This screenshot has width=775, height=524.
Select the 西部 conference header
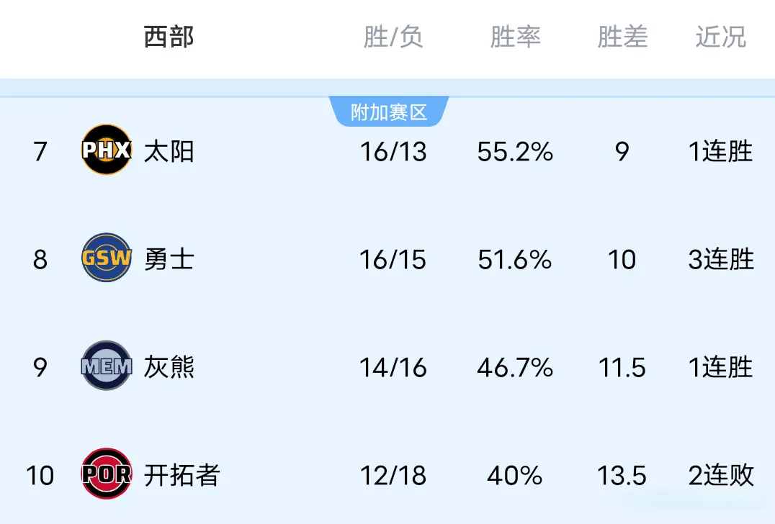click(169, 37)
